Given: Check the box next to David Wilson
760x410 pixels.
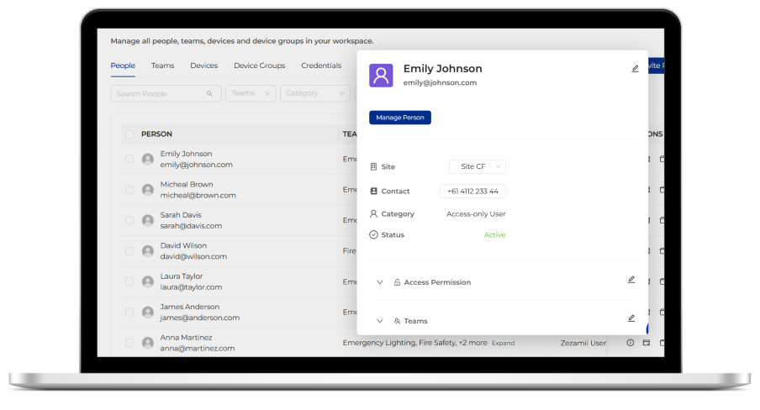Looking at the screenshot, I should click(x=129, y=250).
